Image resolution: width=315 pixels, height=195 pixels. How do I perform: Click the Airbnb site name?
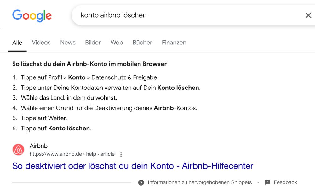(x=38, y=146)
